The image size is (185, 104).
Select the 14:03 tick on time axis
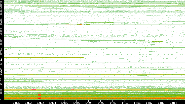(41, 102)
